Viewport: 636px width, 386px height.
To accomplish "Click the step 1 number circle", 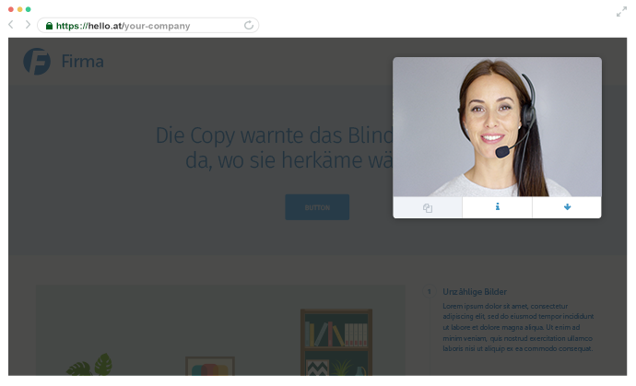I will pos(430,291).
